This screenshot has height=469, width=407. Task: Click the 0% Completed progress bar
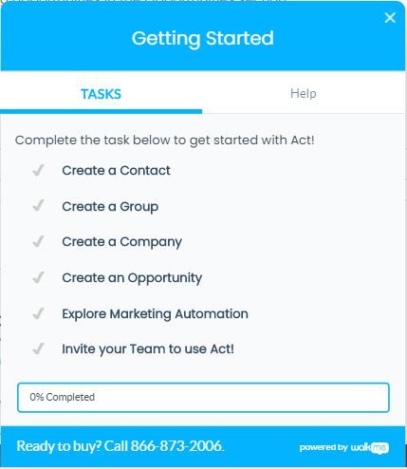(x=203, y=398)
